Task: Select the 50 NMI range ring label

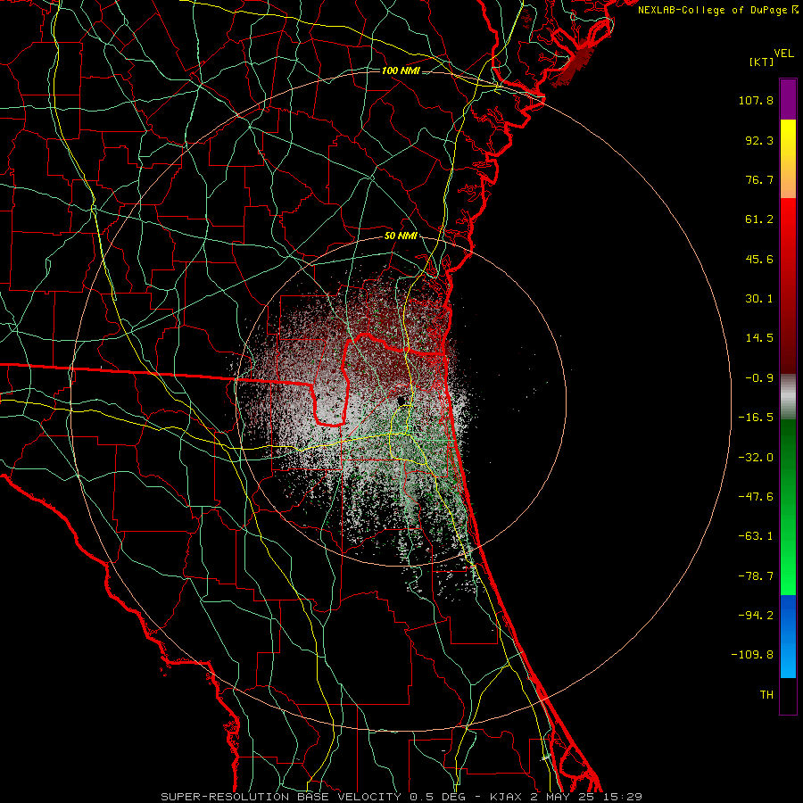Action: click(401, 236)
